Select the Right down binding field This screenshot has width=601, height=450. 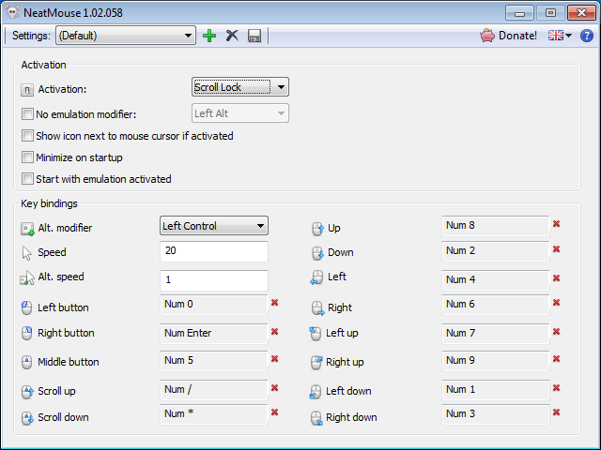pos(495,414)
